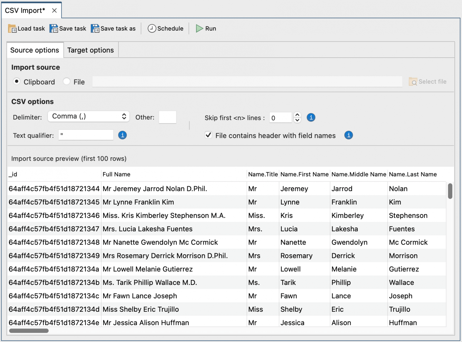
Task: Switch to the Target options tab
Action: (90, 50)
